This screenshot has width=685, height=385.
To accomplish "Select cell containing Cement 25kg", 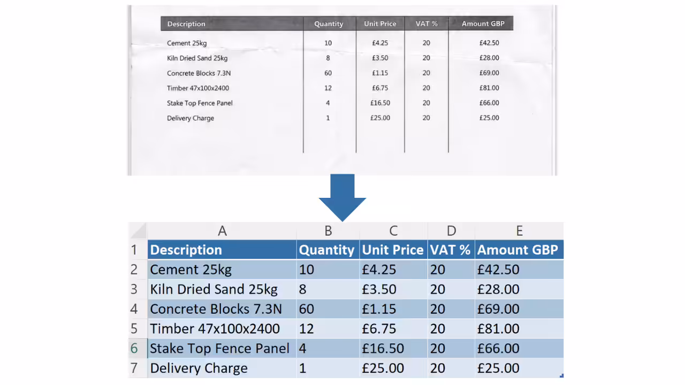I will coord(222,269).
